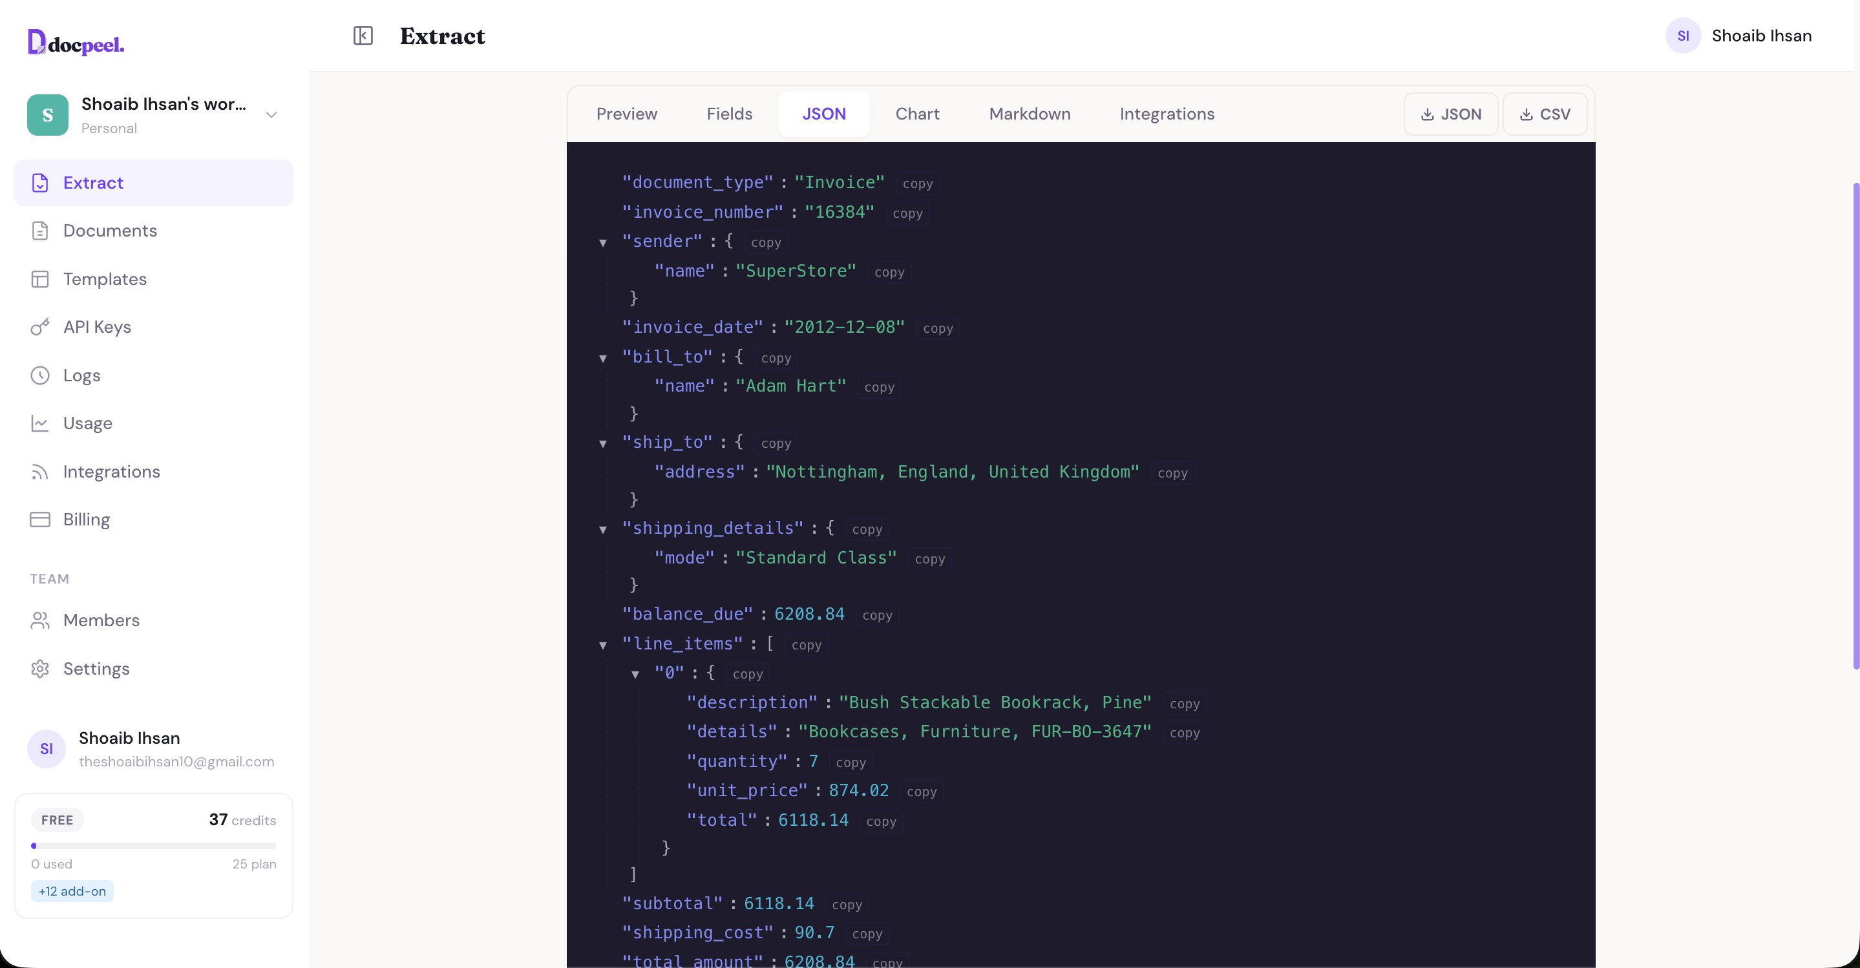This screenshot has height=968, width=1860.
Task: Switch to the Chart tab
Action: 917,114
